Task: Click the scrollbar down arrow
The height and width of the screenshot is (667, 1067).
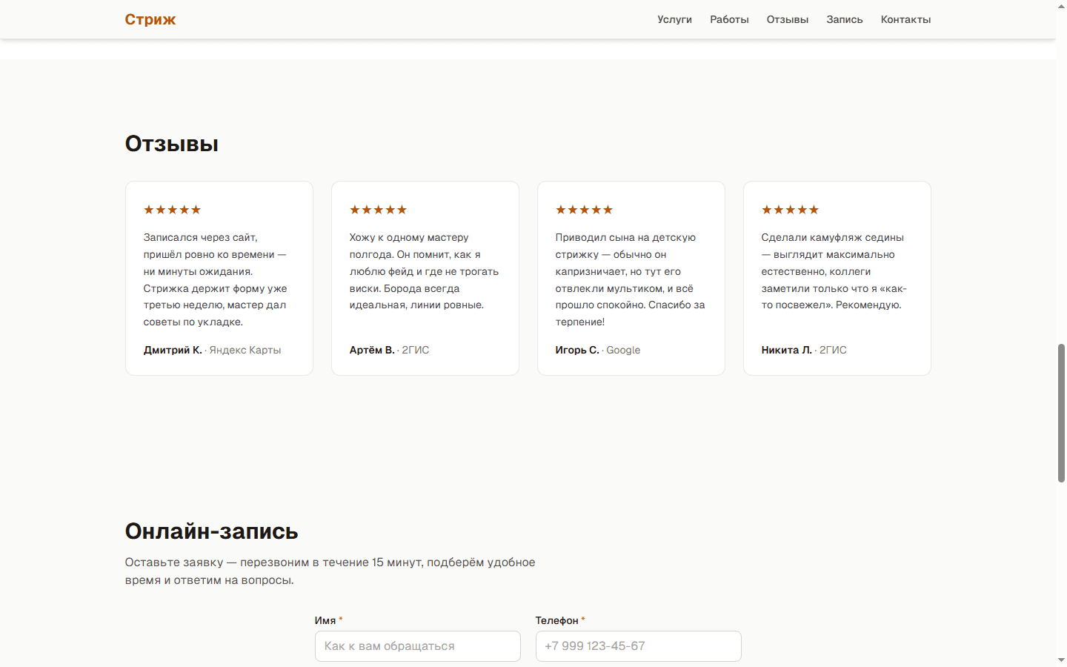Action: tap(1061, 660)
